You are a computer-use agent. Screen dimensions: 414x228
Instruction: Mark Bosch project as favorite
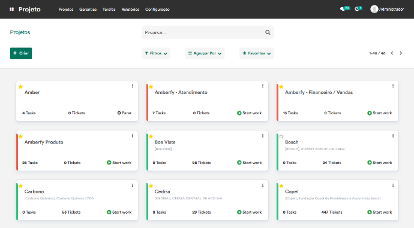click(281, 136)
